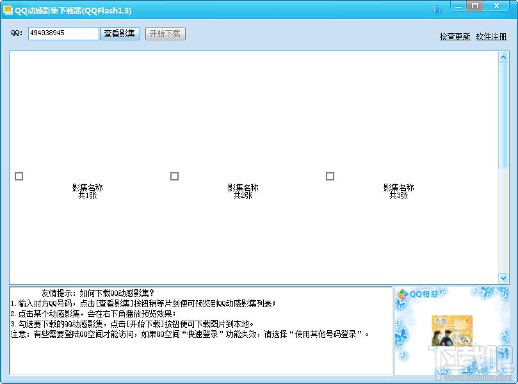The image size is (518, 384).
Task: Click the scroll up arrow in album list
Action: pos(503,58)
